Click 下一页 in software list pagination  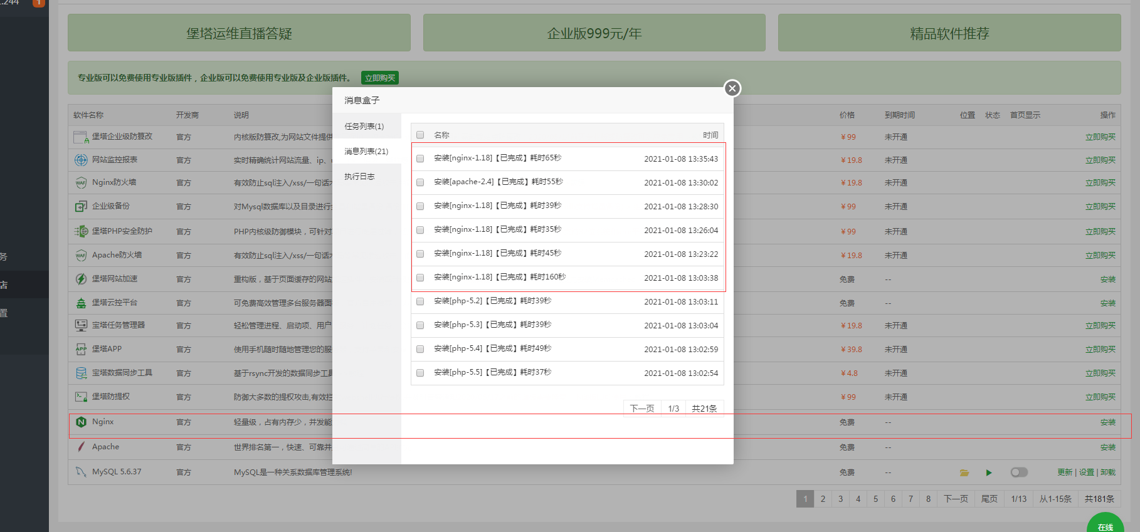[x=956, y=499]
